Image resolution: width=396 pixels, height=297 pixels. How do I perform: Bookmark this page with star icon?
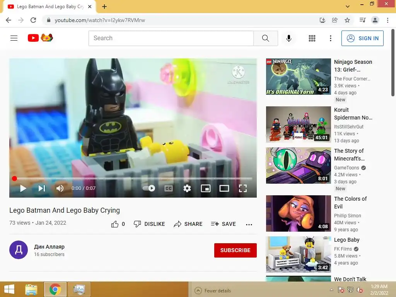click(x=347, y=20)
